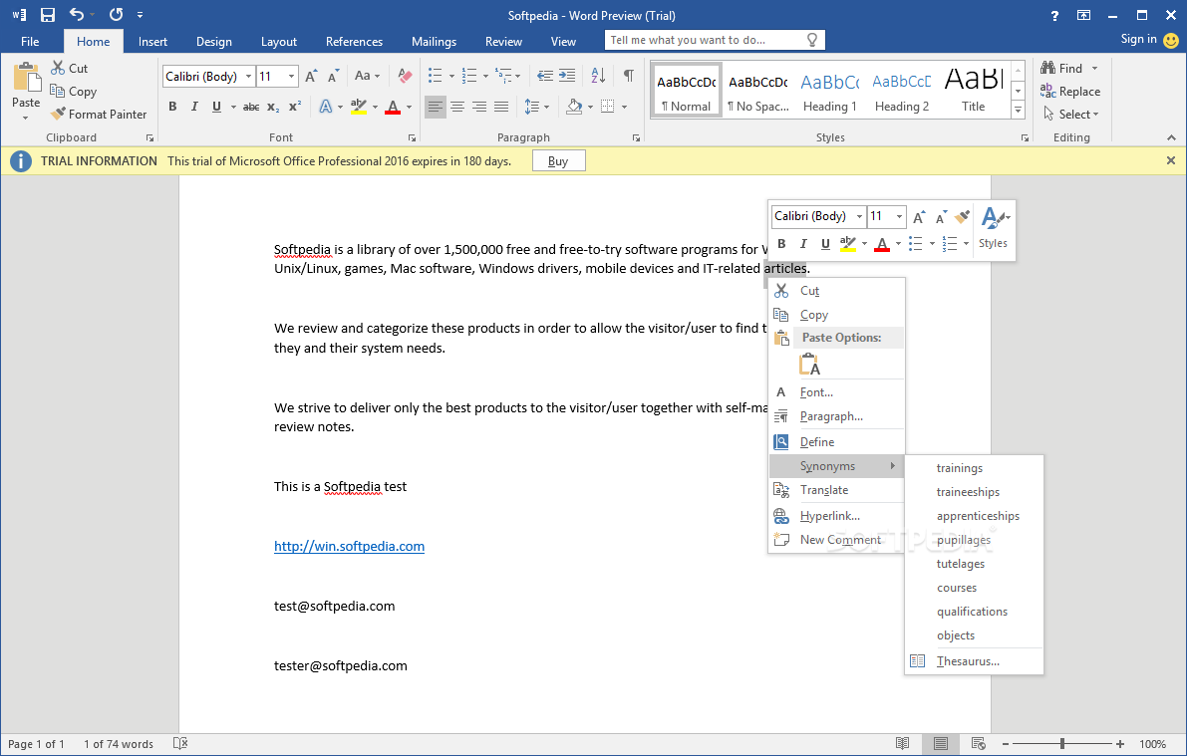Decrease font size with ribbon Shrink Font icon
Screen dimensions: 1187x756
pos(333,76)
